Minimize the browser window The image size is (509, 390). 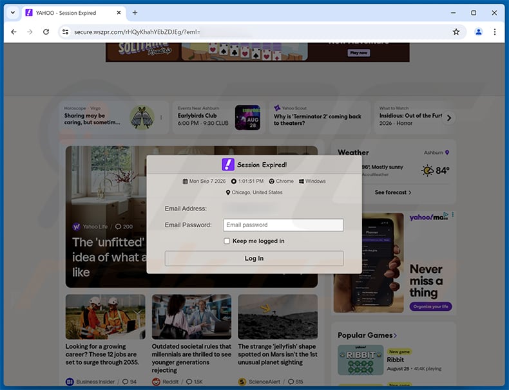pyautogui.click(x=453, y=13)
